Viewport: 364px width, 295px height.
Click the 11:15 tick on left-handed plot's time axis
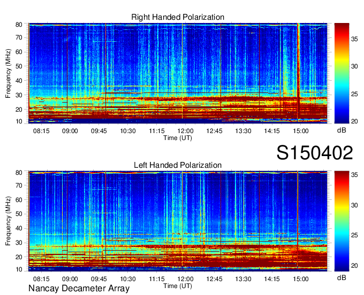[x=157, y=279]
